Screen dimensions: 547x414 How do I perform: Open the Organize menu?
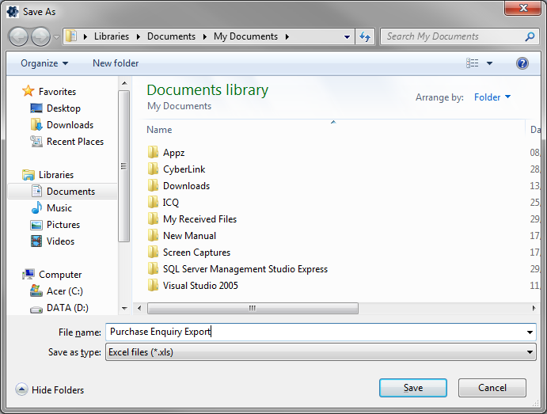pos(44,63)
